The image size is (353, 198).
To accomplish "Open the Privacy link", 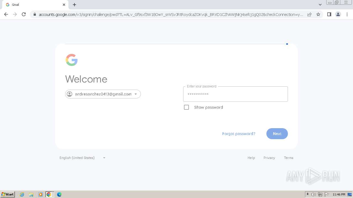I will pyautogui.click(x=269, y=158).
